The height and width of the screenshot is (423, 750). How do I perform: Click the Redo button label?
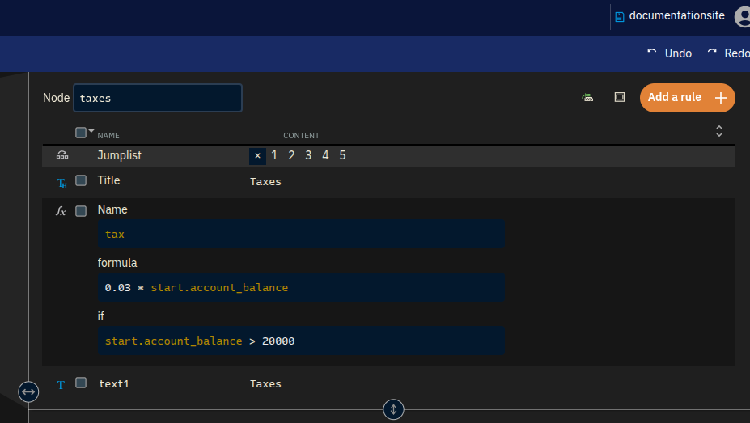coord(737,53)
